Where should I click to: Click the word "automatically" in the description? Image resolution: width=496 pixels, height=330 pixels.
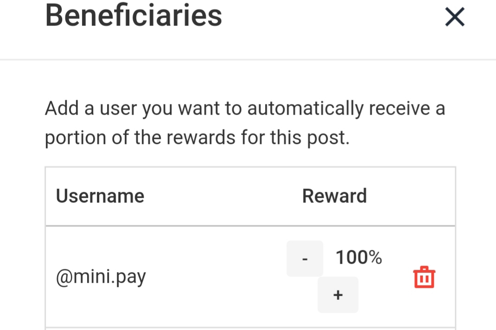[x=305, y=109]
